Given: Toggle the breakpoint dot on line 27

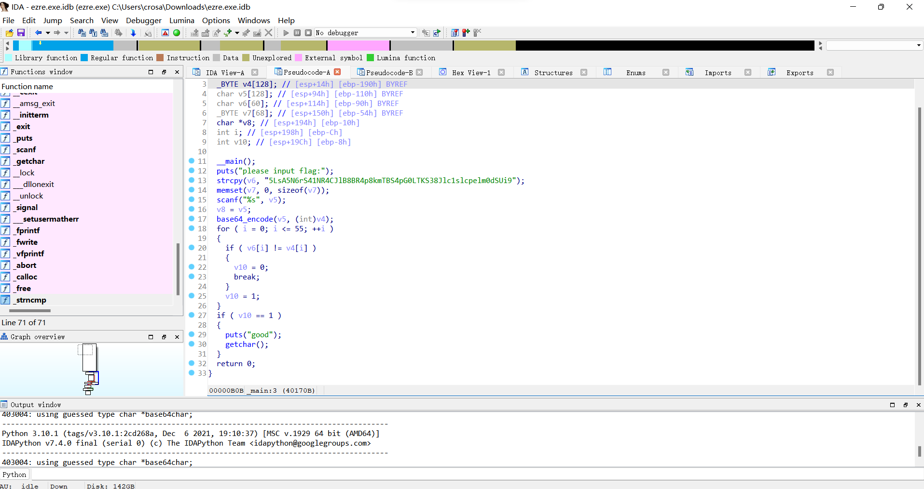Looking at the screenshot, I should click(192, 315).
